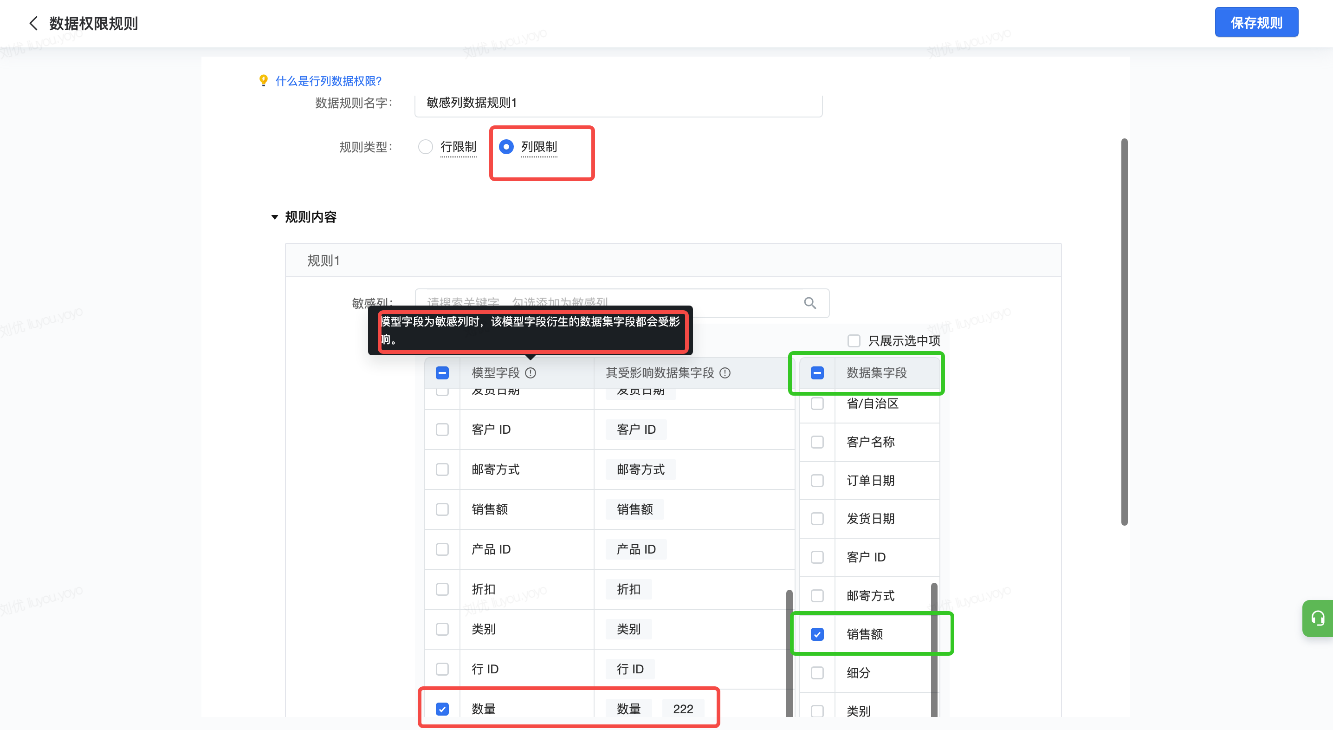Check 订单日期 in dataset fields
Screen dimensions: 1333x730
coord(817,481)
